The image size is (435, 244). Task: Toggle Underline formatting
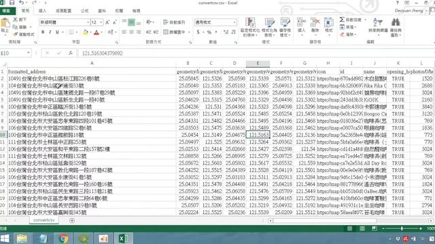coord(57,33)
